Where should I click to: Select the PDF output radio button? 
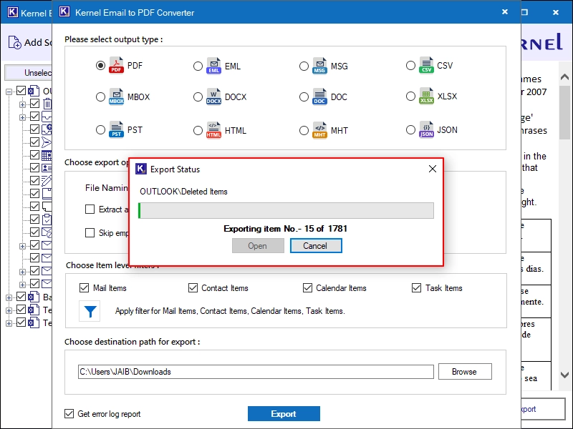100,66
